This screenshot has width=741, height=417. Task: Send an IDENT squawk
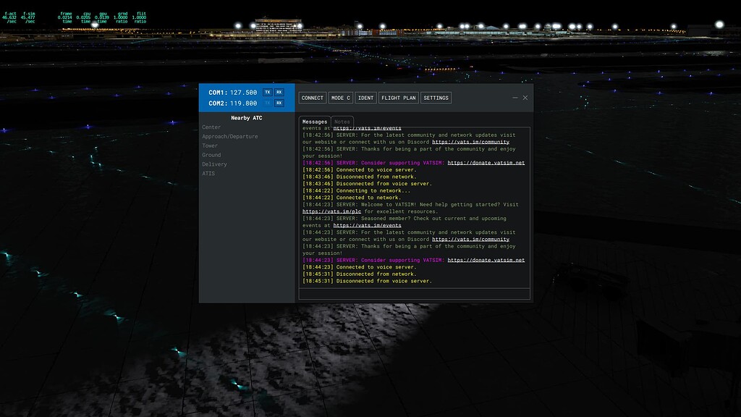click(365, 98)
